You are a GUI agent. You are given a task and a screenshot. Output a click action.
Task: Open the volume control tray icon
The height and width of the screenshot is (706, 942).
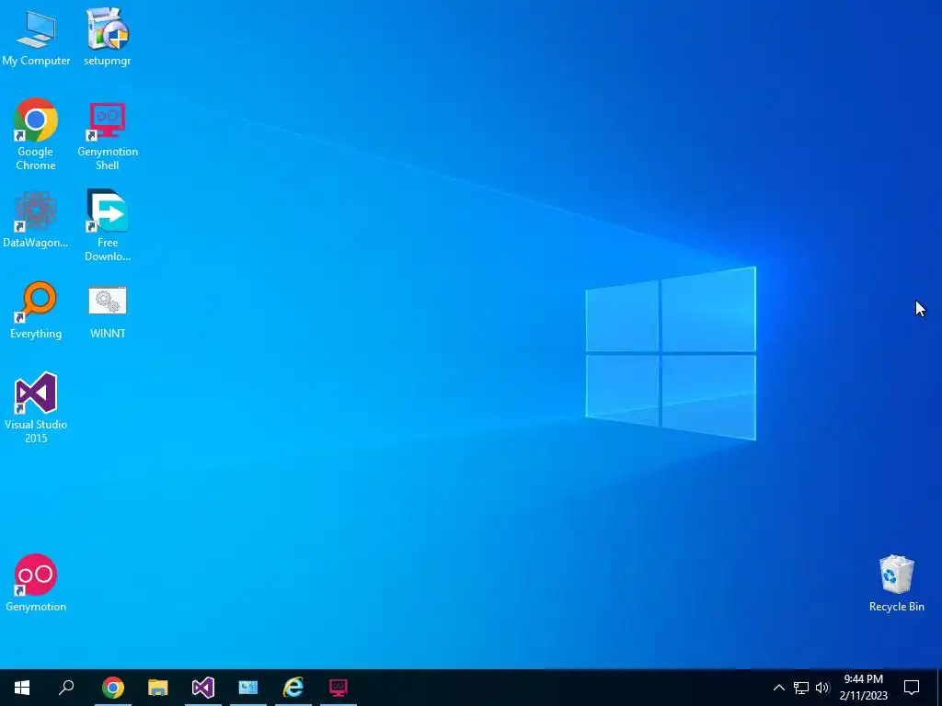click(x=822, y=688)
